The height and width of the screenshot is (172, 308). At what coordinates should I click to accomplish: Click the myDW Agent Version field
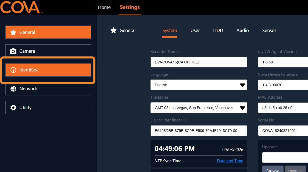pyautogui.click(x=283, y=62)
